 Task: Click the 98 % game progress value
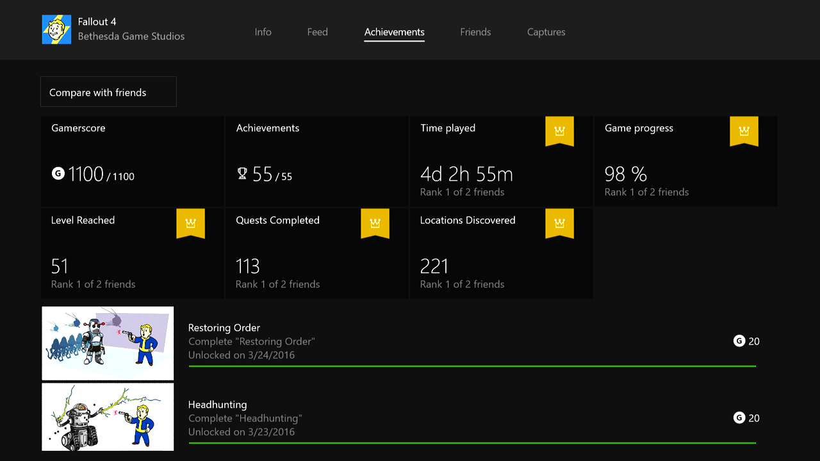click(626, 174)
